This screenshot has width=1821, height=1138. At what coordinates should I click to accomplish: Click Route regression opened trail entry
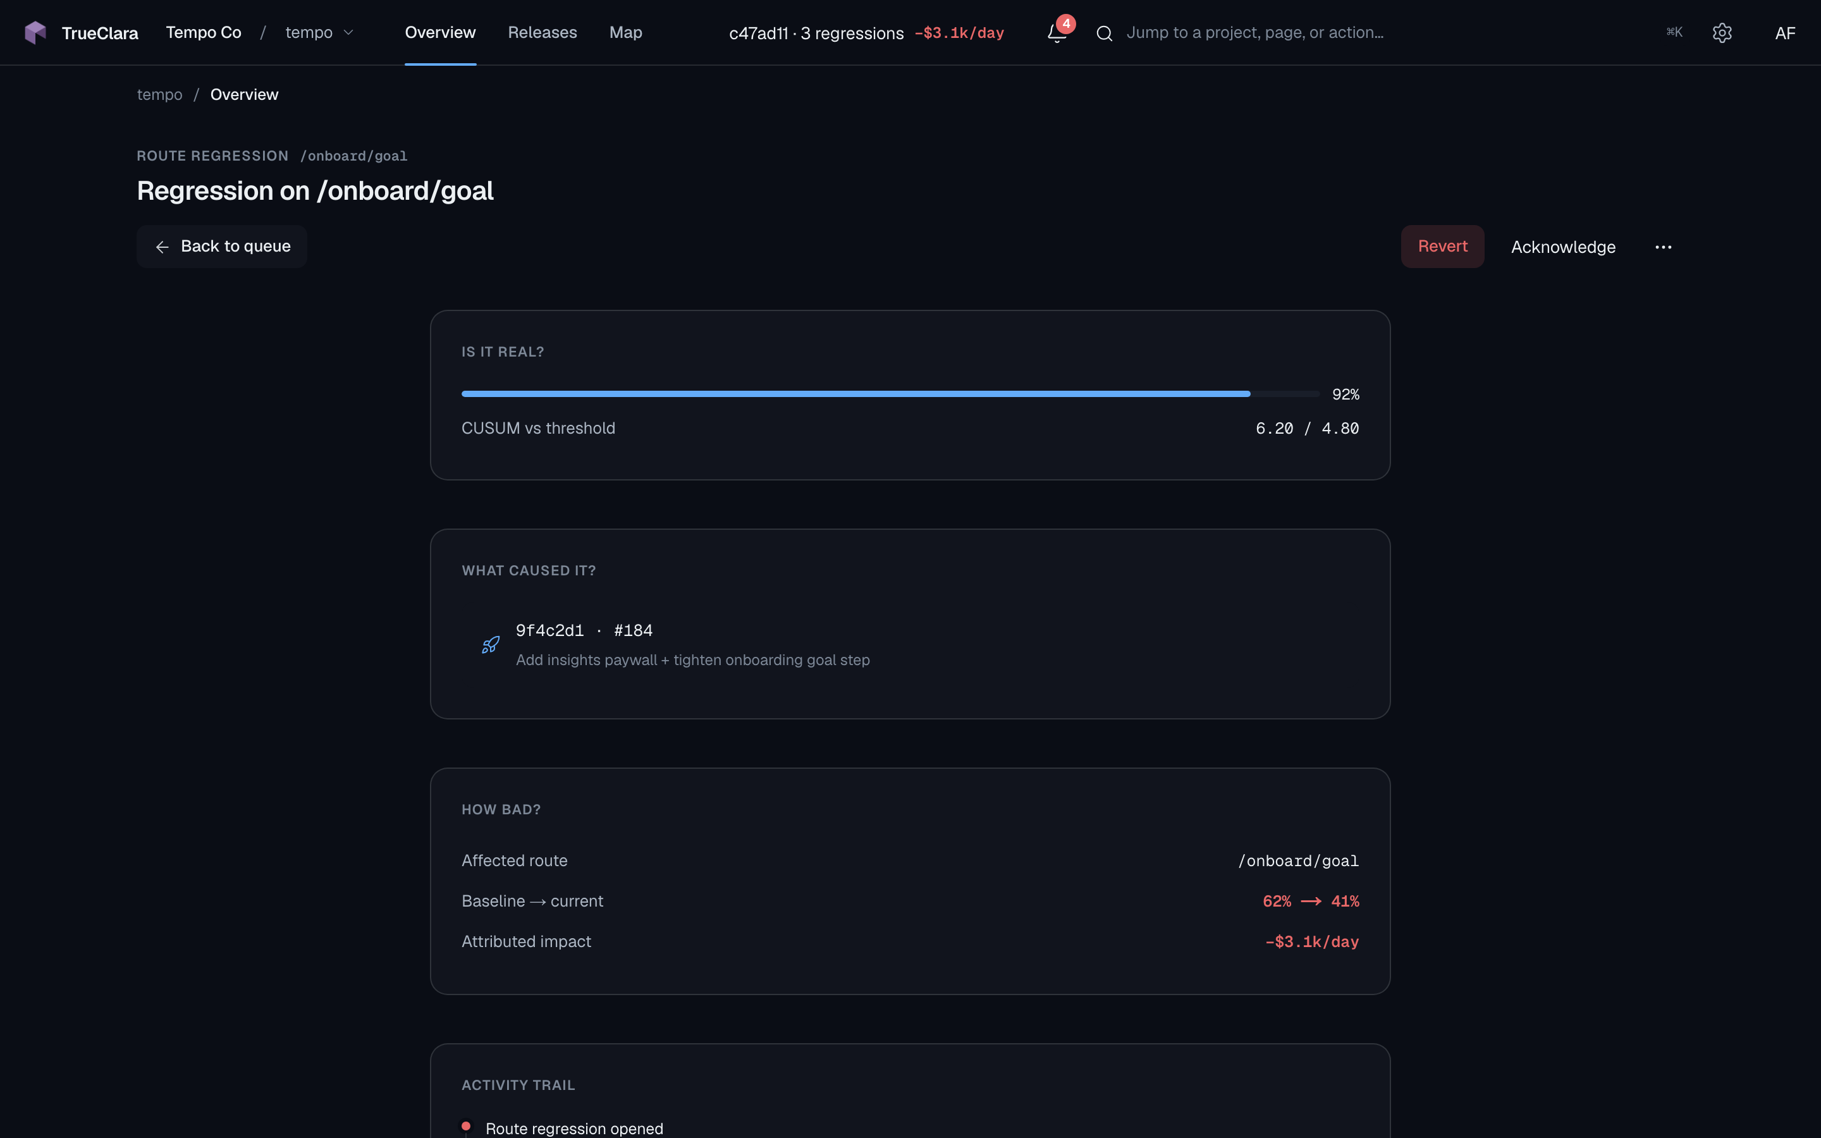[574, 1129]
